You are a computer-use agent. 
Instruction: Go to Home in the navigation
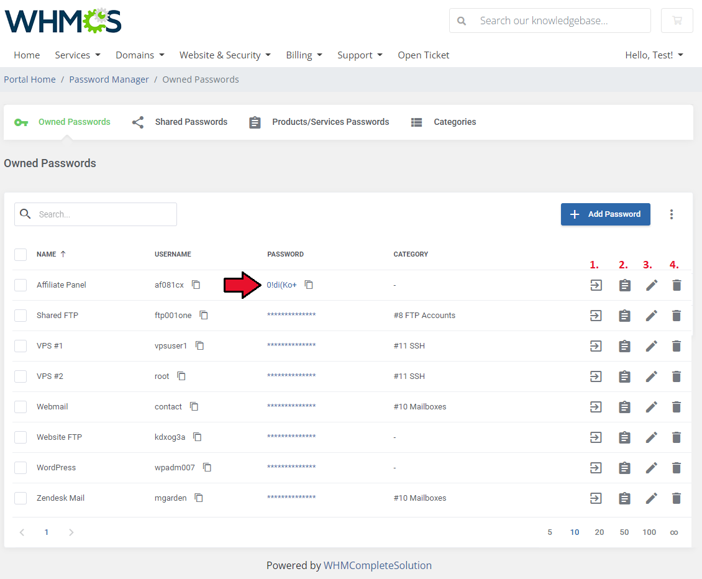coord(27,55)
